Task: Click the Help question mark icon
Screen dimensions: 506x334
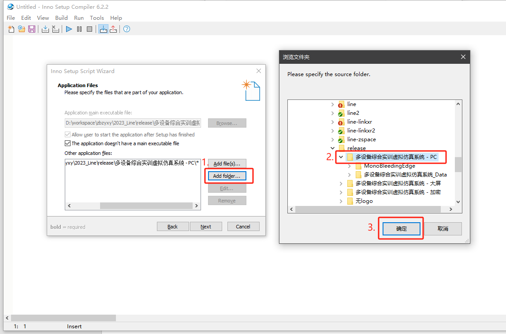Action: click(x=127, y=29)
